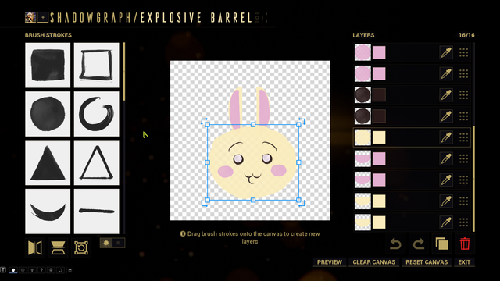Click the bottom-right rotate handle of the selection
Viewport: 500px width, 281px height.
[x=302, y=203]
